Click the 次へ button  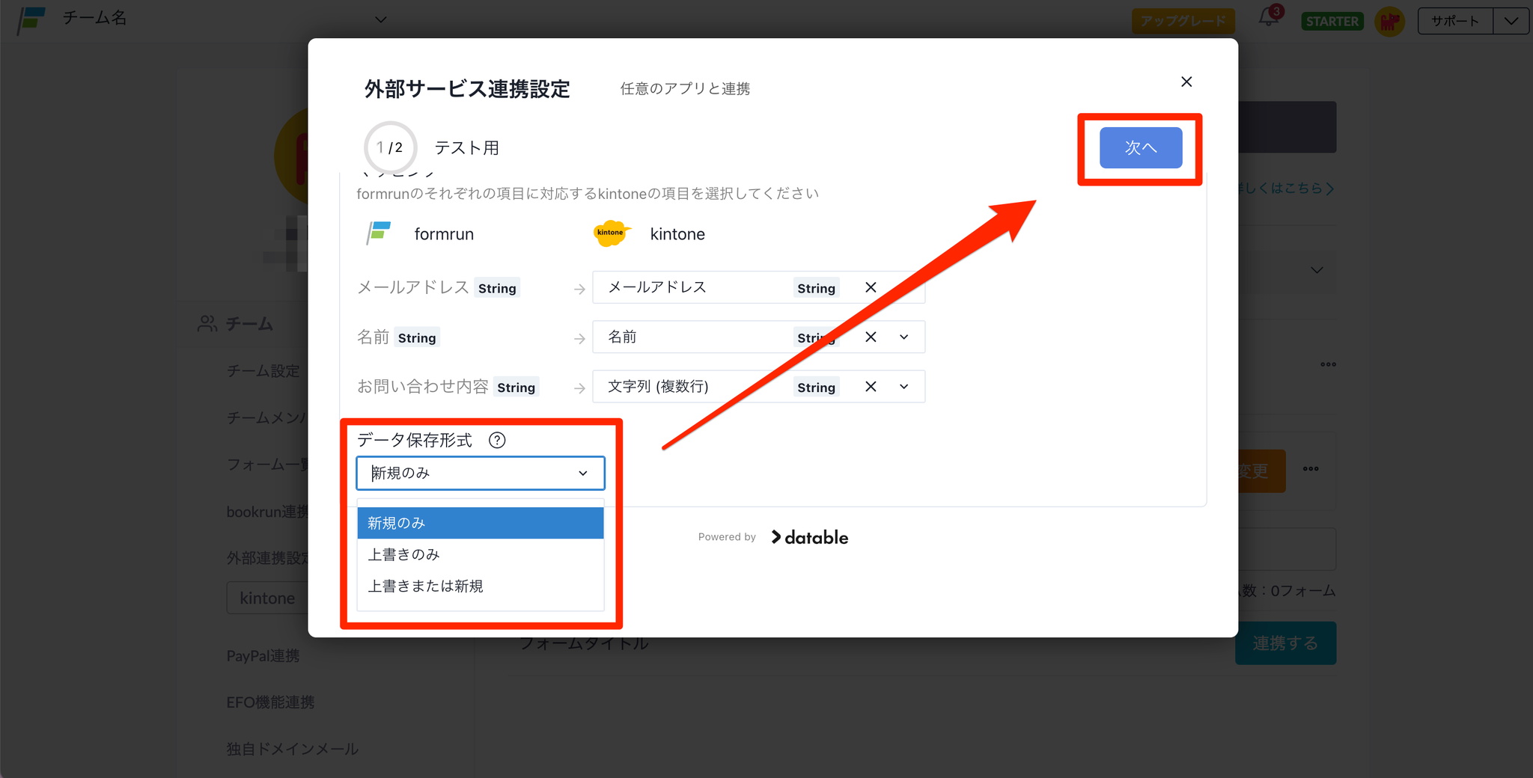coord(1141,147)
